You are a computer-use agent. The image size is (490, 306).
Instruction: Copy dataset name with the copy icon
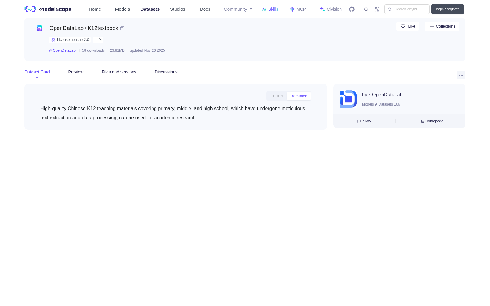click(x=122, y=28)
